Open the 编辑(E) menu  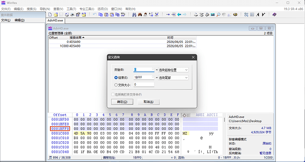point(19,9)
